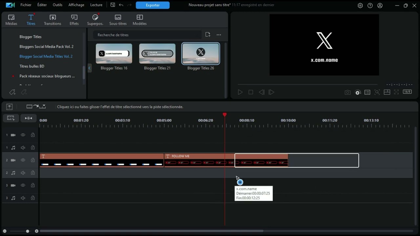420x236 pixels.
Task: Collapse the category panel with the chevron
Action: [x=90, y=68]
